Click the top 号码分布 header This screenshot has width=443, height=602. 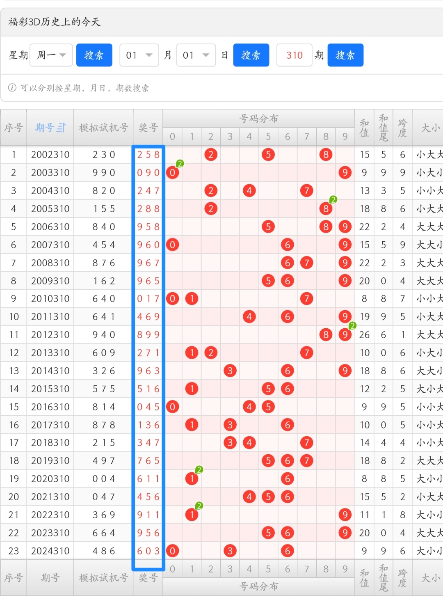259,119
